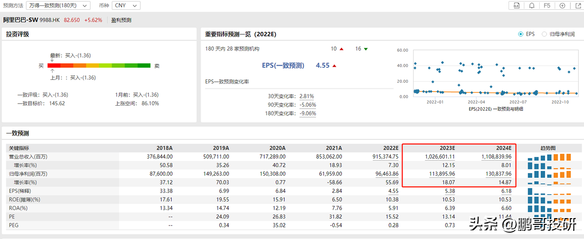Click the rating color gradient bar
The height and width of the screenshot is (239, 584).
click(x=99, y=65)
